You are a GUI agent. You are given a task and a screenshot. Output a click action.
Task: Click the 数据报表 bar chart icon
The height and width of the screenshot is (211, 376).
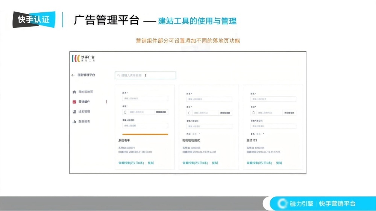pyautogui.click(x=74, y=121)
